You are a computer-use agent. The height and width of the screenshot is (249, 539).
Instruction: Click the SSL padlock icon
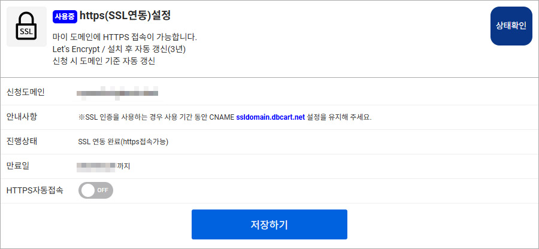pos(26,26)
